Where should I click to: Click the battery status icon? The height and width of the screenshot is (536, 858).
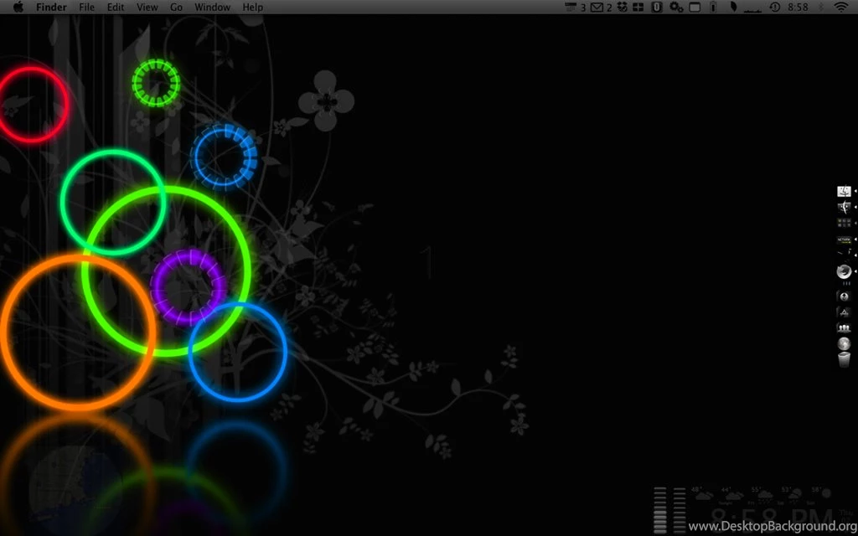click(713, 8)
